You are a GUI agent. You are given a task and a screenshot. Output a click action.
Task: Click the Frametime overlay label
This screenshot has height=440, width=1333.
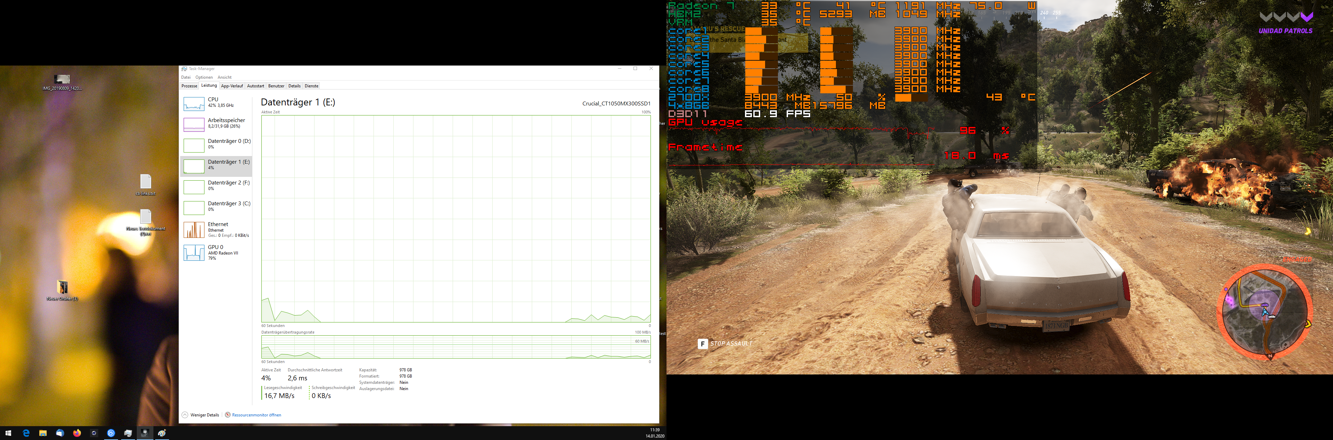(705, 147)
